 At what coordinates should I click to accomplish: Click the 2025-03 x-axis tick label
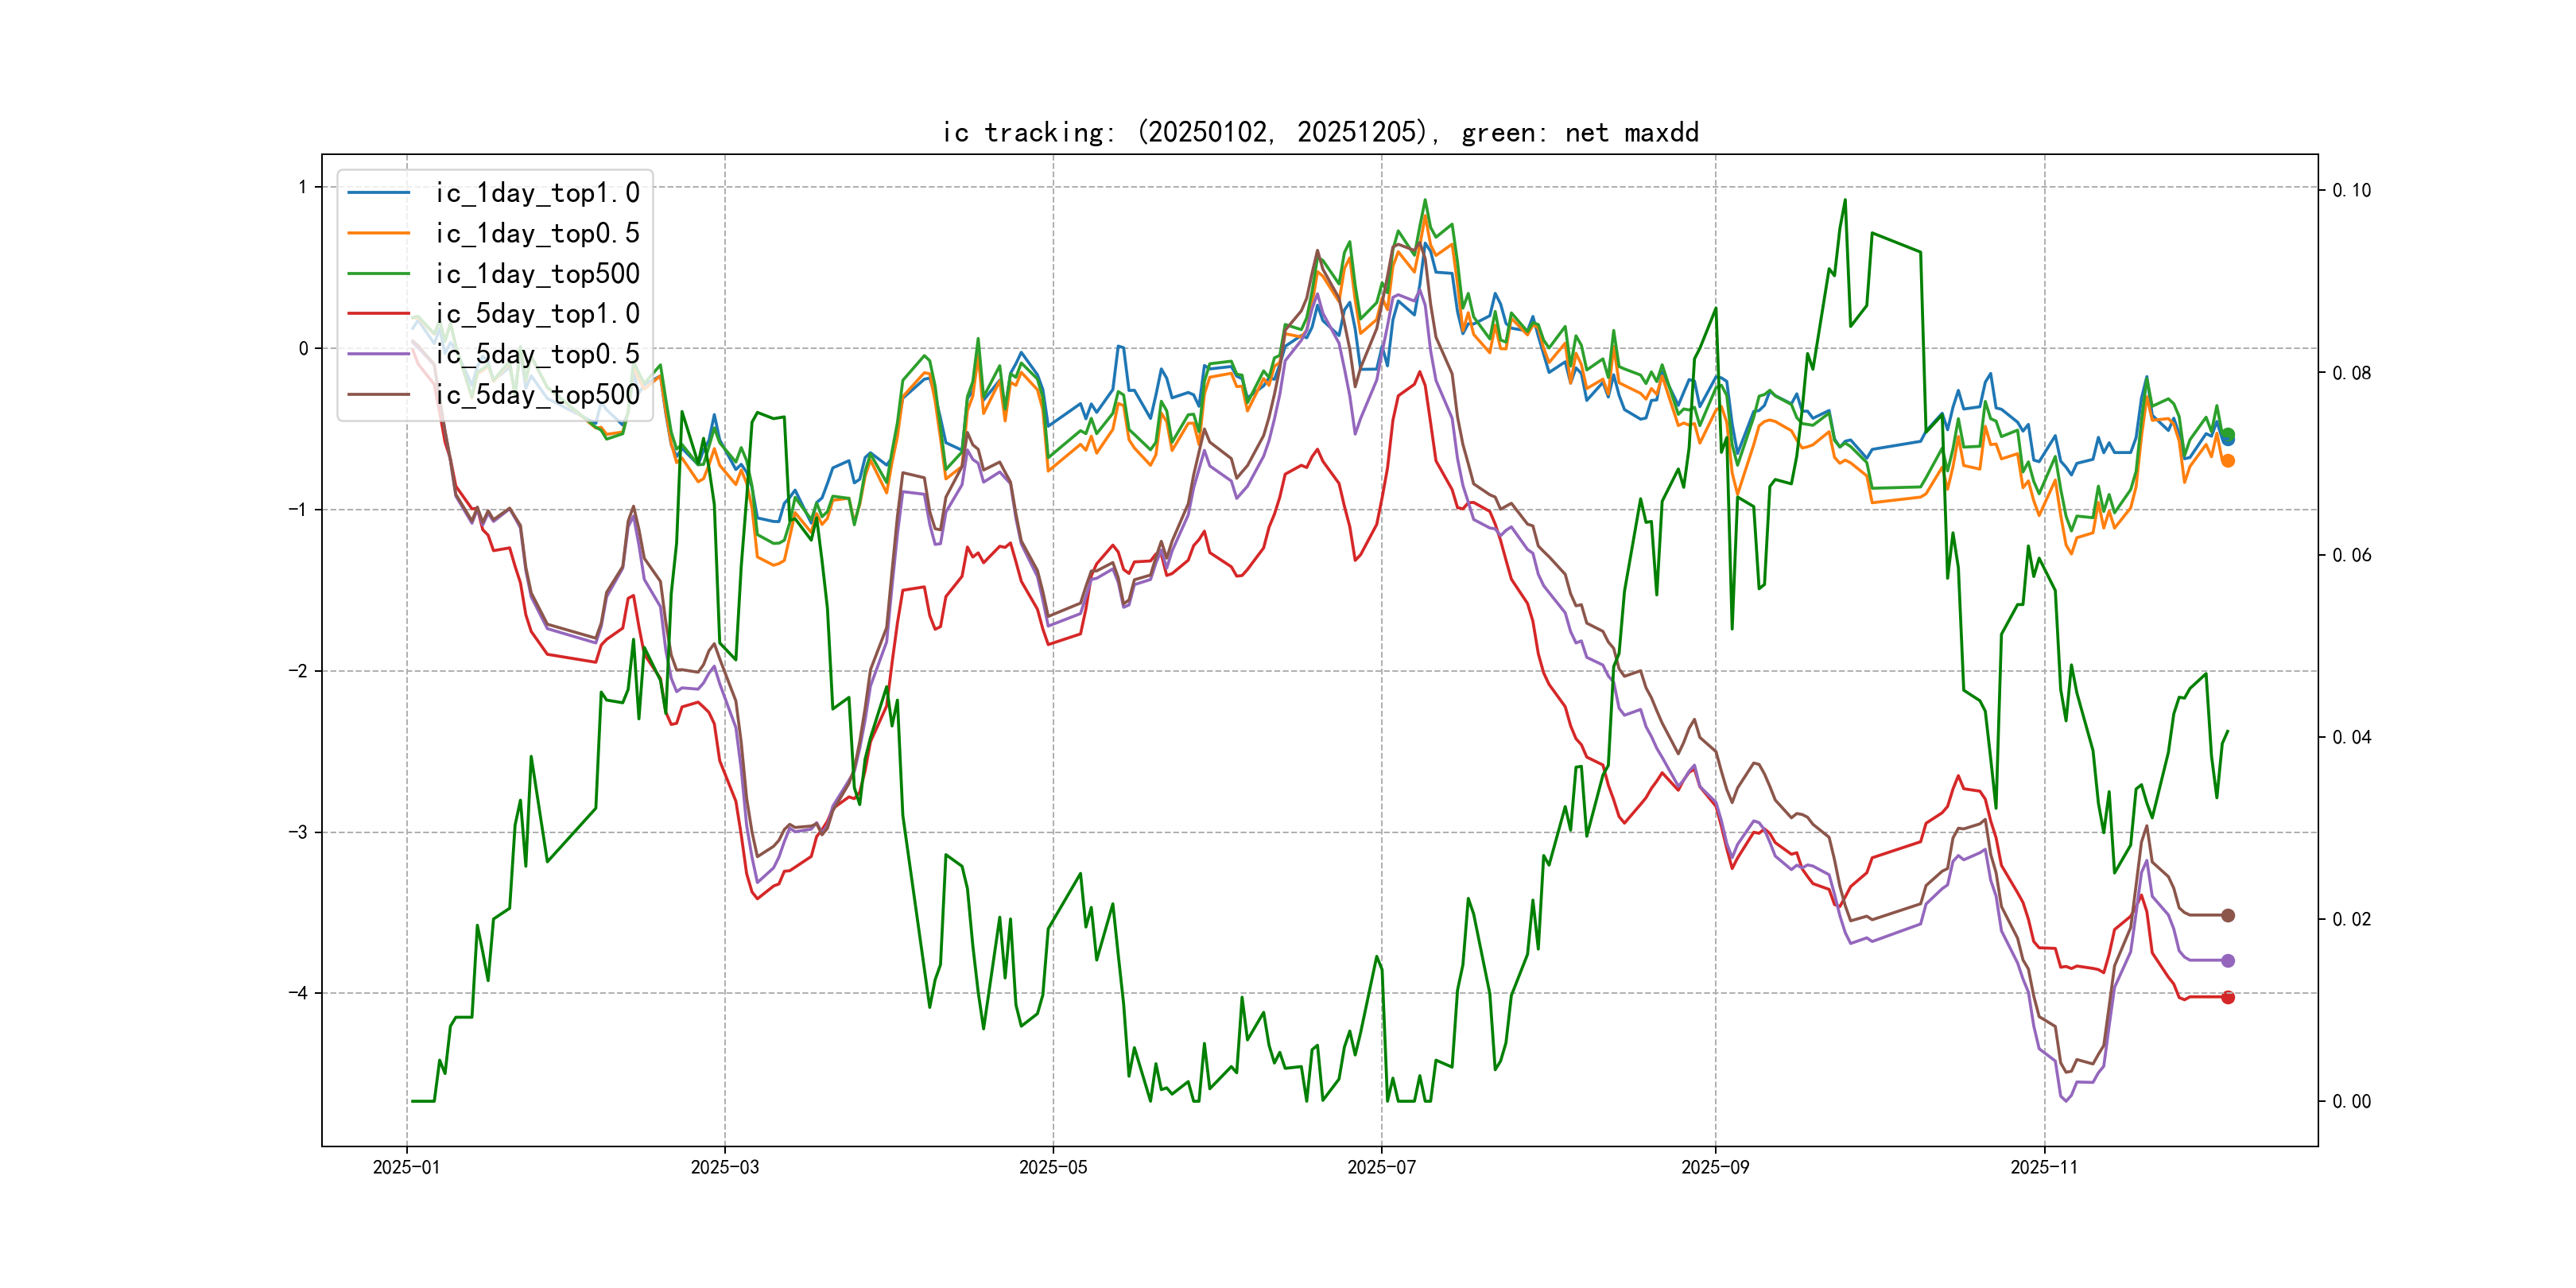coord(724,1167)
